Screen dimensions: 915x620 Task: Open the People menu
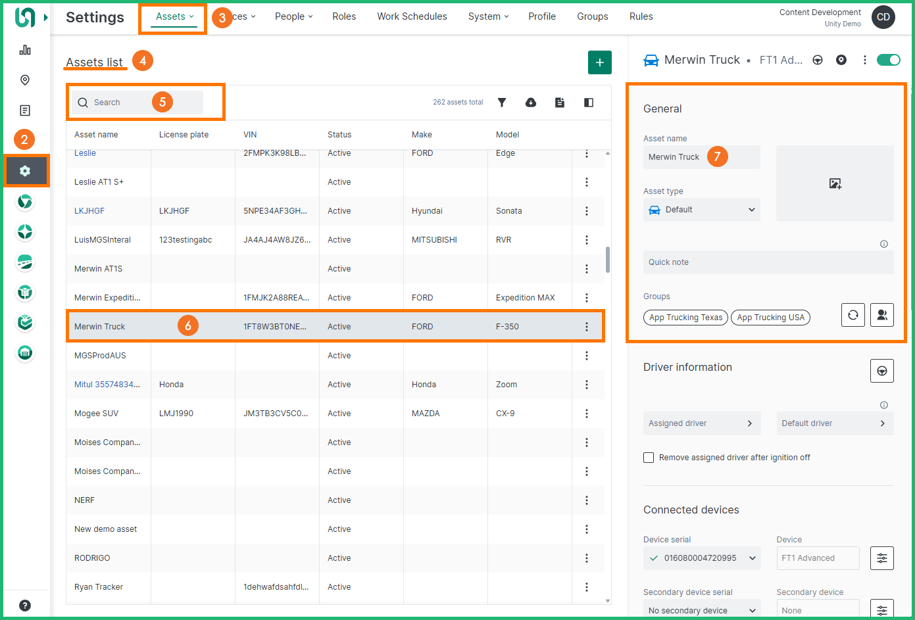(293, 16)
